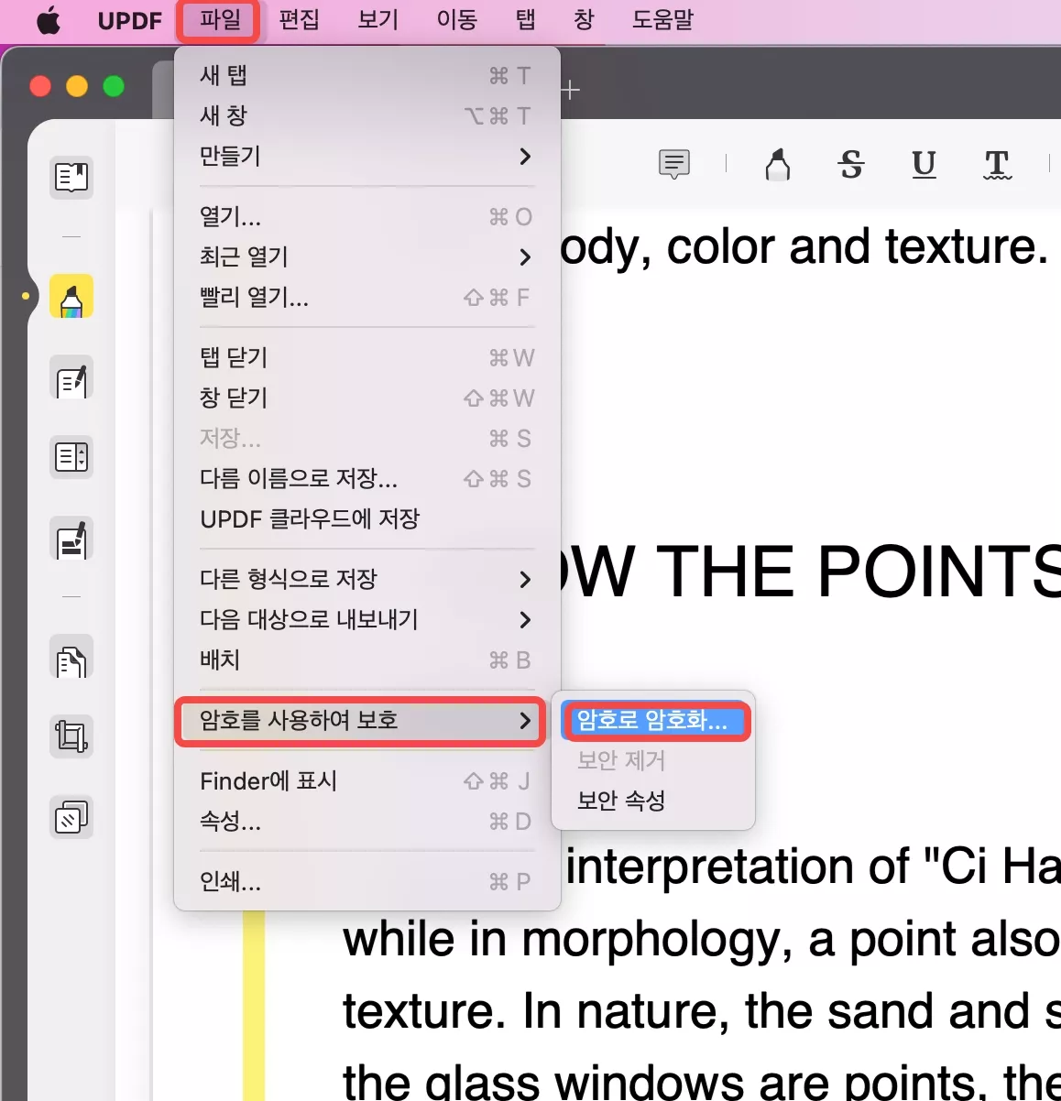The image size is (1061, 1101).
Task: Click the yellow minimize window button
Action: pyautogui.click(x=77, y=86)
